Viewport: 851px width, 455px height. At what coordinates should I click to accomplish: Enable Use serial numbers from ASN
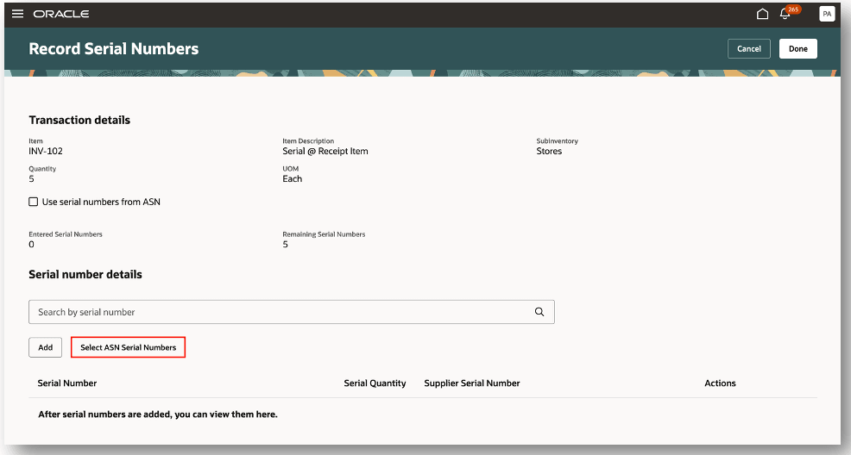tap(33, 202)
